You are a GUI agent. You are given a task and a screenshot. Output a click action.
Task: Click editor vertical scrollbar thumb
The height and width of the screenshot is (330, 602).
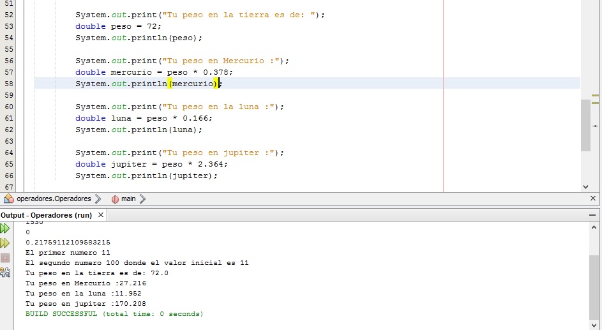[585, 124]
